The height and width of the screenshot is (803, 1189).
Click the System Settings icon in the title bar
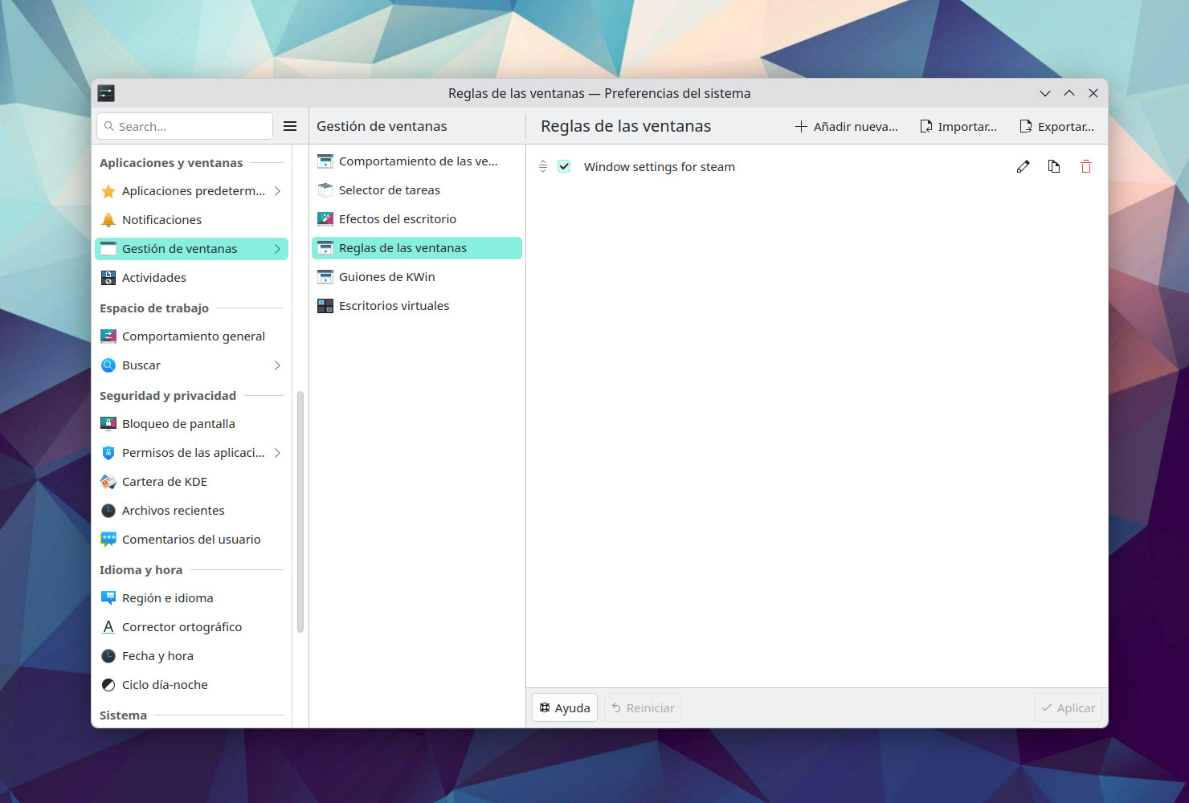coord(106,93)
